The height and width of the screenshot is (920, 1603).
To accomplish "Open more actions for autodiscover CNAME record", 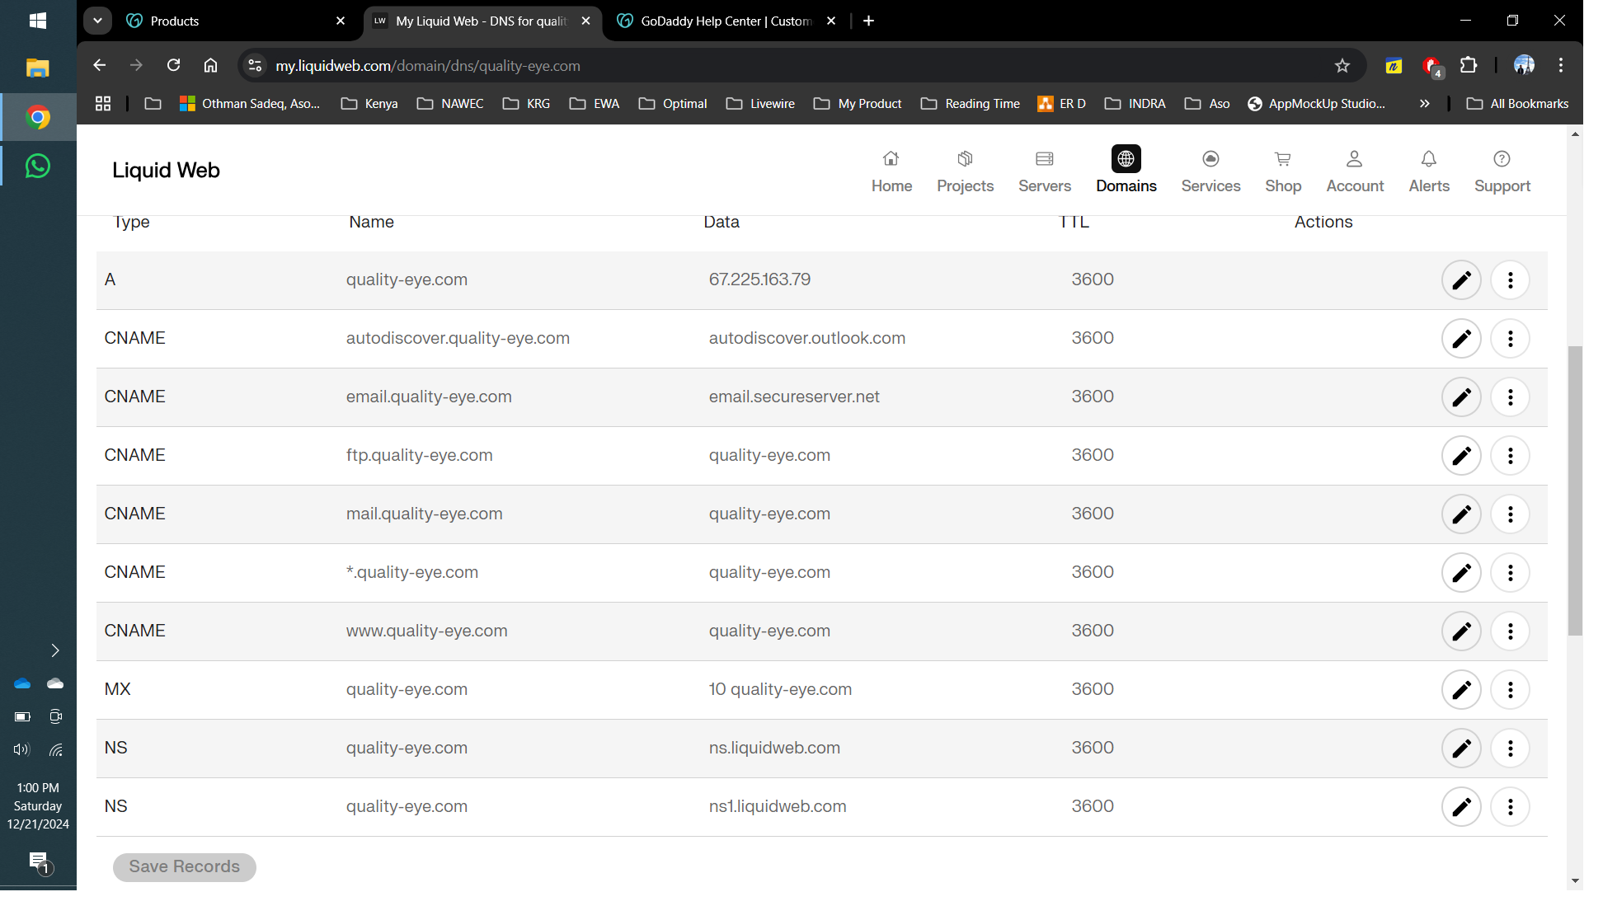I will point(1510,339).
